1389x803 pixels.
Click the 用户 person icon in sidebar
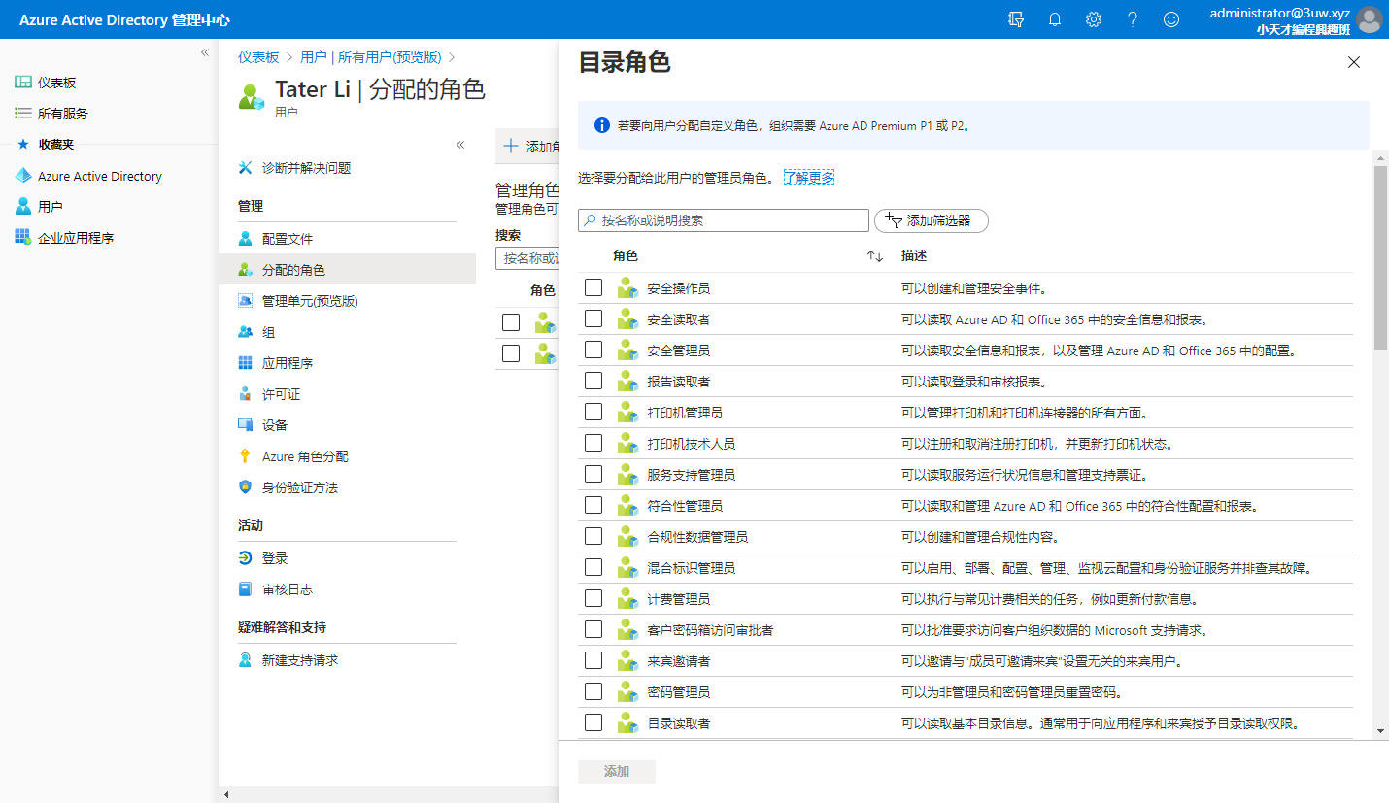click(x=23, y=207)
